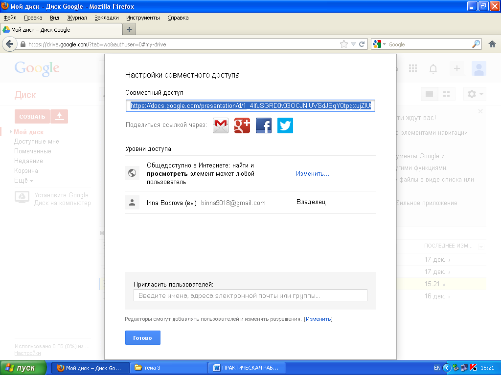This screenshot has width=501, height=375.
Task: Switch Drive to grid view icon
Action: pyautogui.click(x=446, y=94)
